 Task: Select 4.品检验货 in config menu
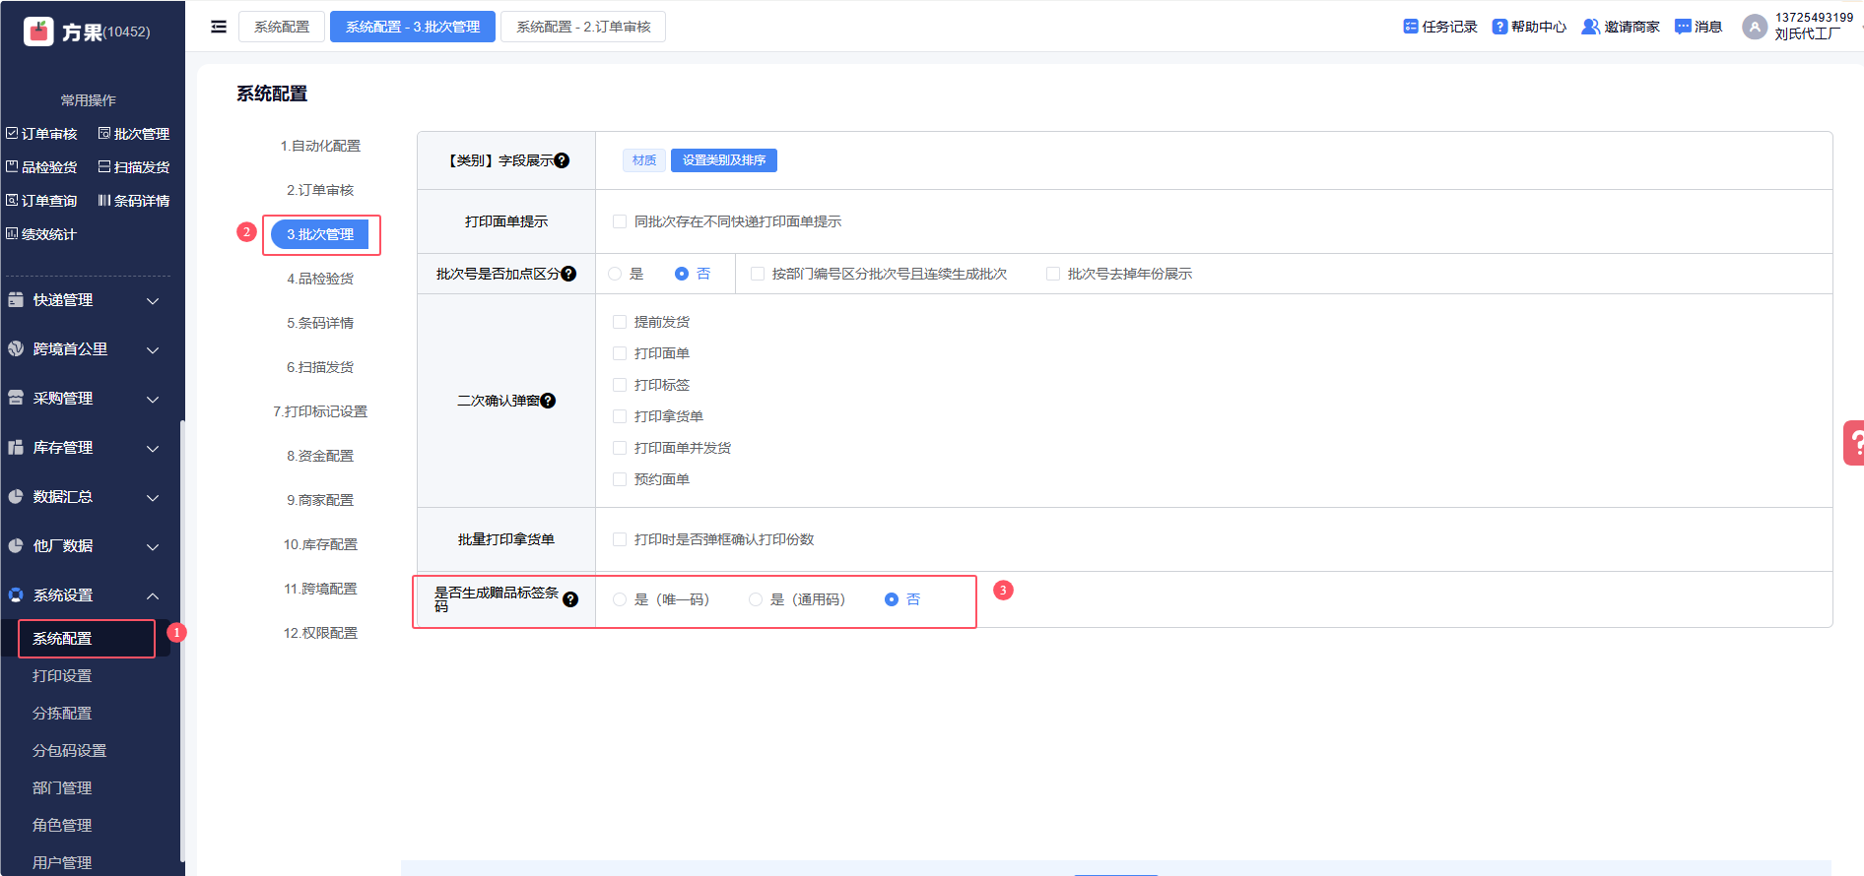tap(320, 279)
